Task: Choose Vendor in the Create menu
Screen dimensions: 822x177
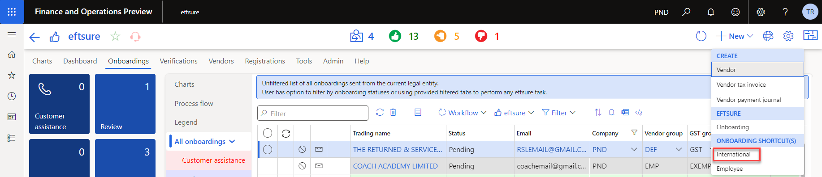Action: point(757,70)
